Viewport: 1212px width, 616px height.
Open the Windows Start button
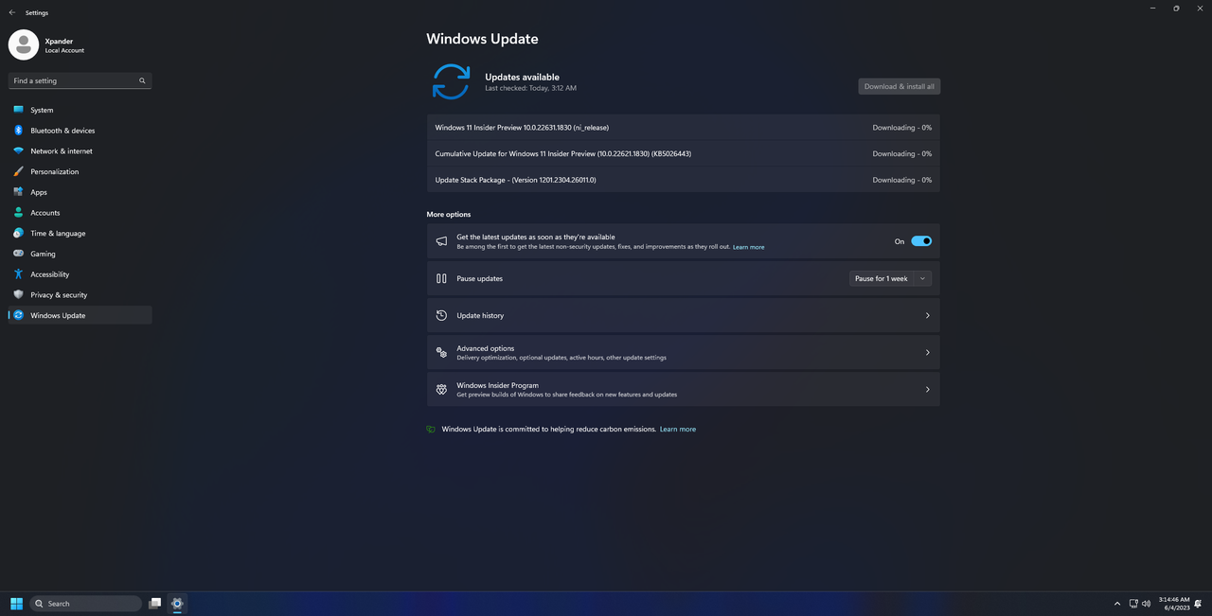16,604
